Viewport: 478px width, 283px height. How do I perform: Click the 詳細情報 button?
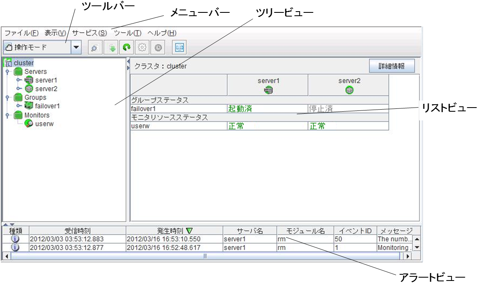392,66
